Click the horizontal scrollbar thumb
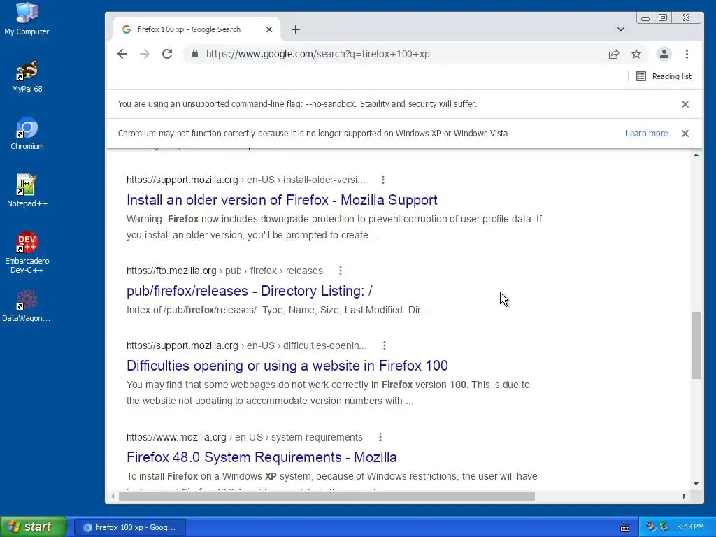This screenshot has height=537, width=716. 327,496
